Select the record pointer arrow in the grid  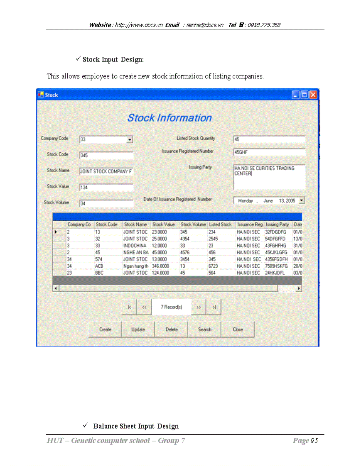[x=56, y=232]
